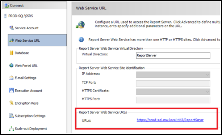Go to the Database page
222x135 pixels.
[22, 53]
